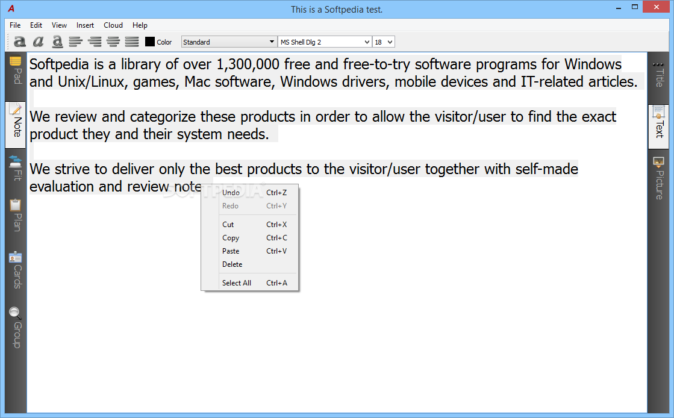Open the File menu
This screenshot has width=674, height=418.
point(15,25)
